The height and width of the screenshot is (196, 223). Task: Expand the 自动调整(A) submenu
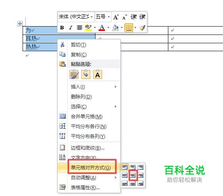click(x=89, y=178)
